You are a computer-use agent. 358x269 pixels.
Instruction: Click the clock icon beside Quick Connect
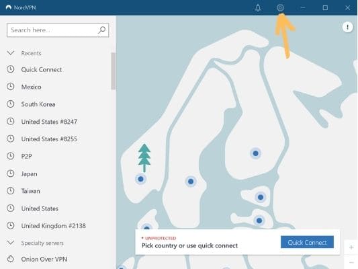tap(11, 69)
